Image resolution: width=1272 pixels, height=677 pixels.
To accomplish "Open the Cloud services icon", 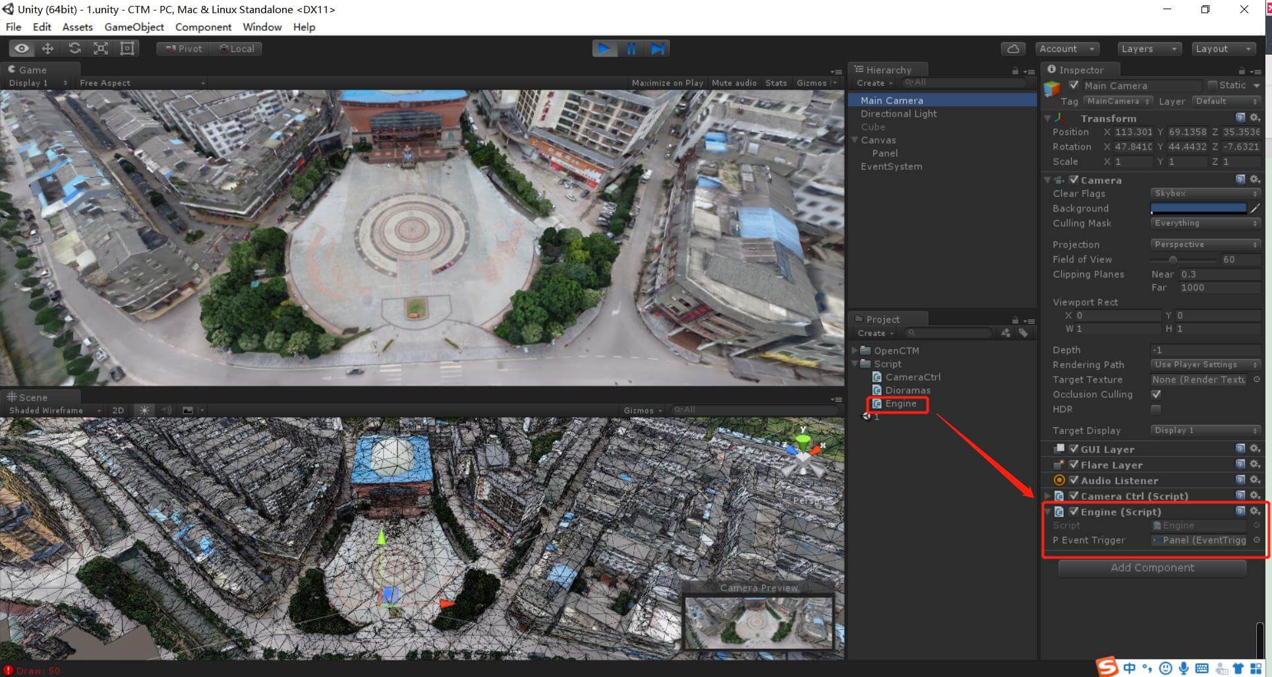I will (1013, 49).
